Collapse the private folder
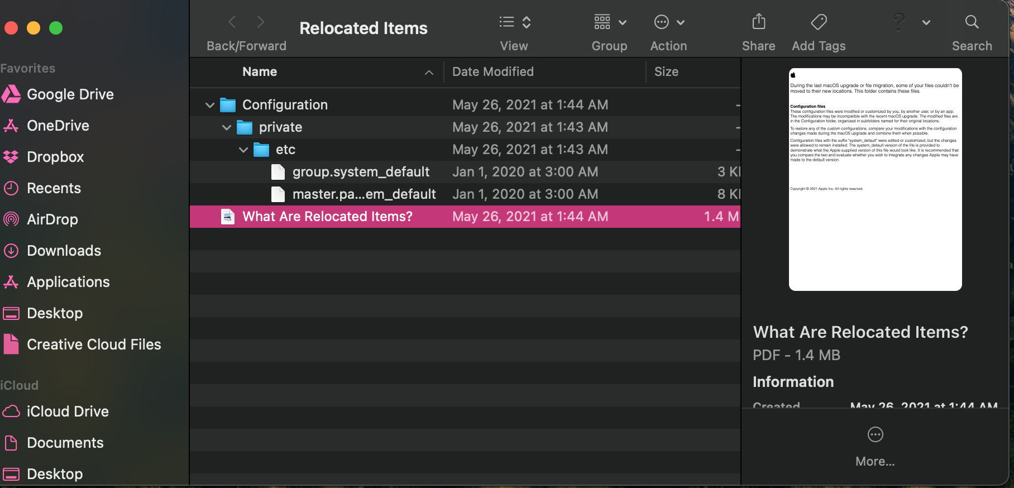This screenshot has height=488, width=1014. pos(227,127)
